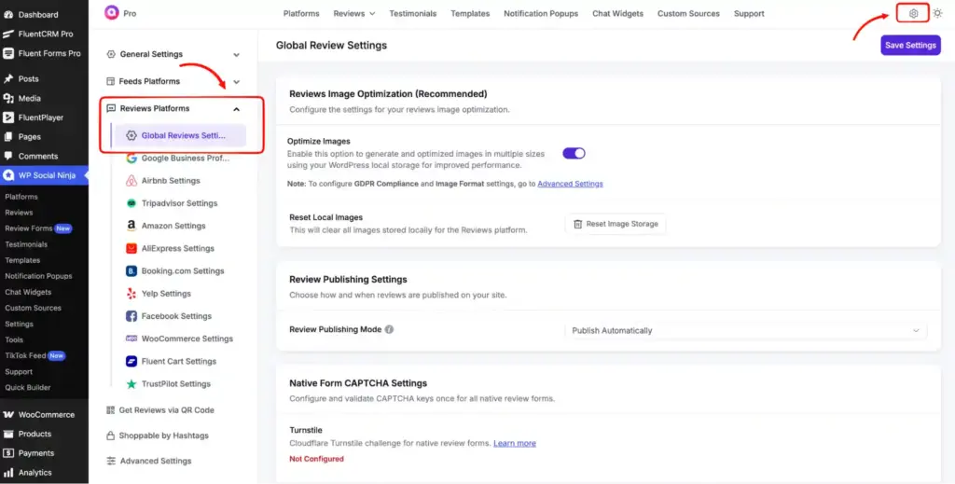Click the Global Reviews Settings gear icon
This screenshot has height=484, width=955.
pyautogui.click(x=131, y=136)
